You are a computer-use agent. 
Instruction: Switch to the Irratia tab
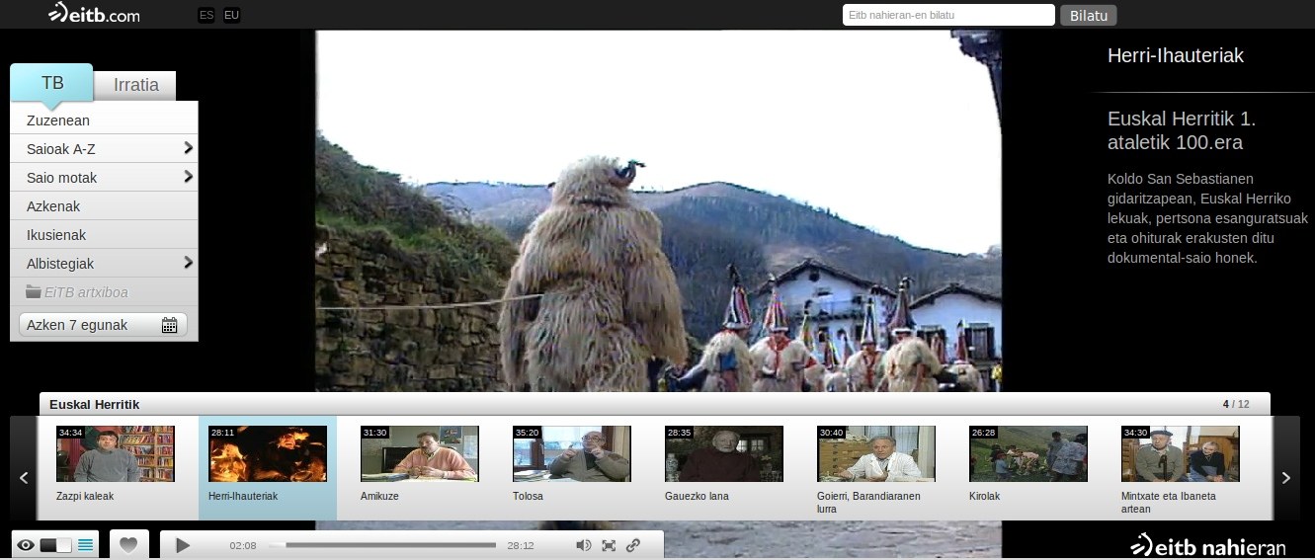tap(136, 85)
